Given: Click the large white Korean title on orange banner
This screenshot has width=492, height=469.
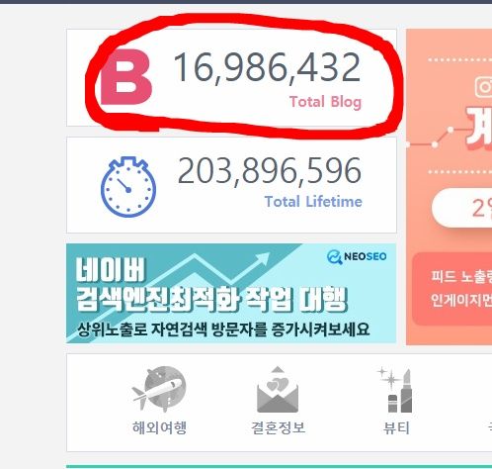Looking at the screenshot, I should click(479, 128).
